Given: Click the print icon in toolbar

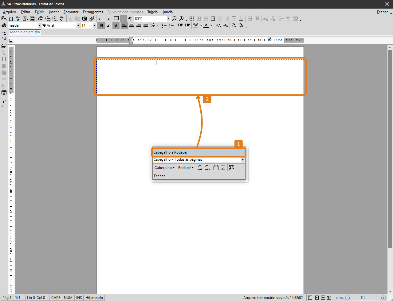Looking at the screenshot, I should [41, 19].
